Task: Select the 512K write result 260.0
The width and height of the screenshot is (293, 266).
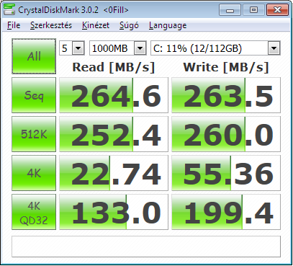Action: tap(226, 134)
